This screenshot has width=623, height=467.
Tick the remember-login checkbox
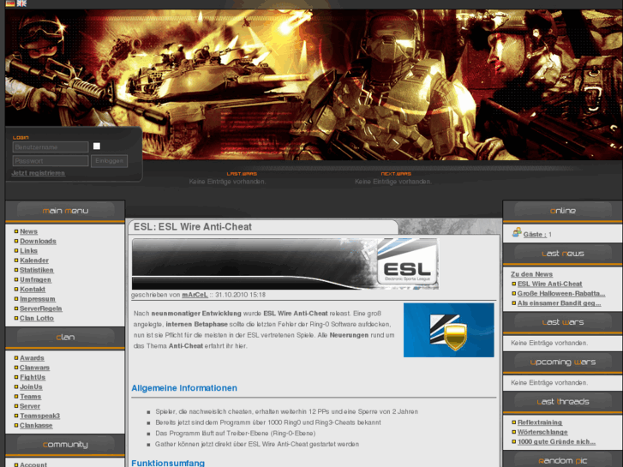(x=97, y=147)
